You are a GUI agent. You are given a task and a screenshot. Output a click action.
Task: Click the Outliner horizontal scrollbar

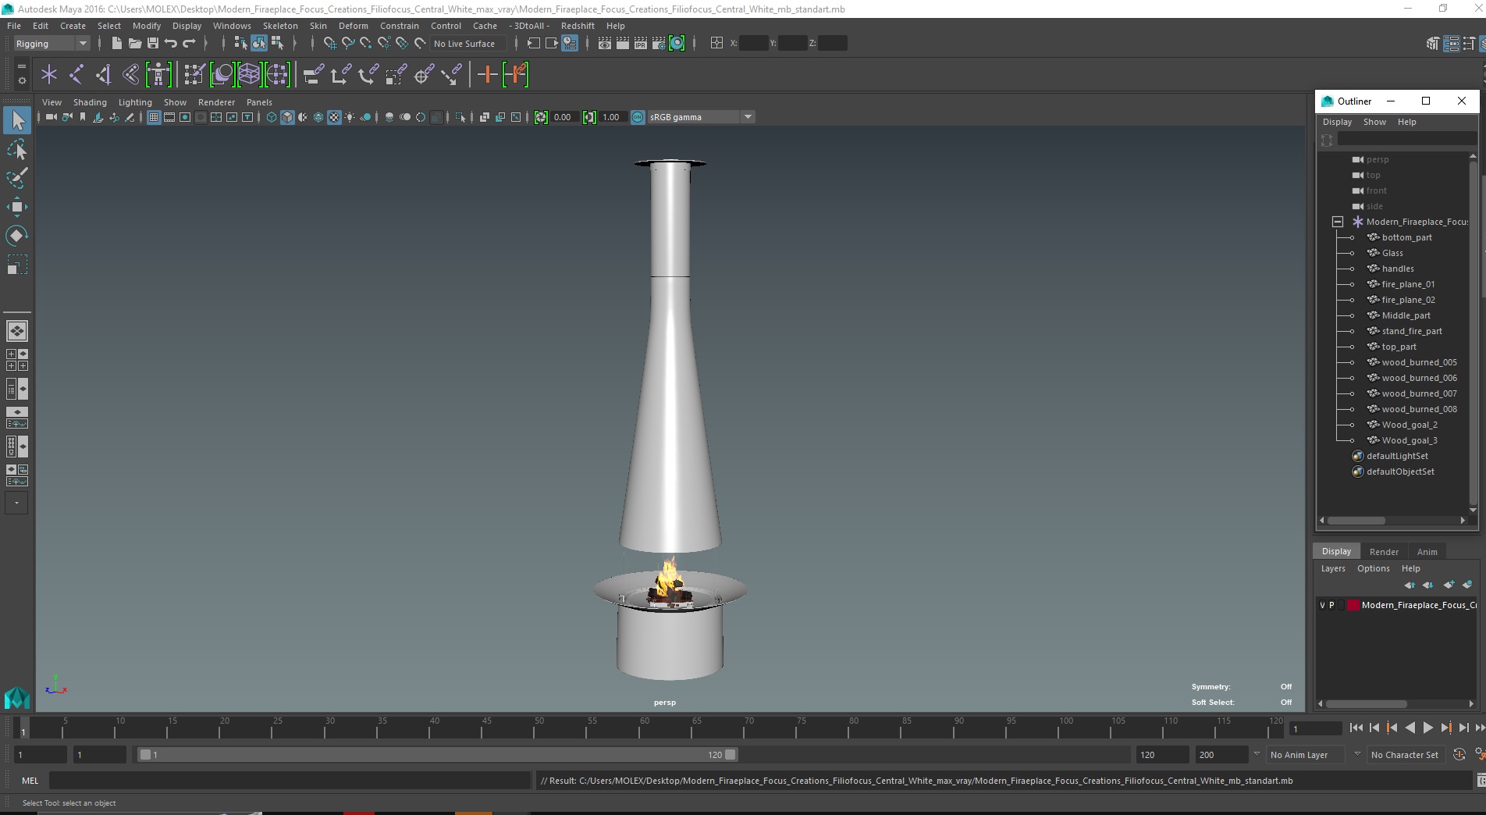[1356, 520]
